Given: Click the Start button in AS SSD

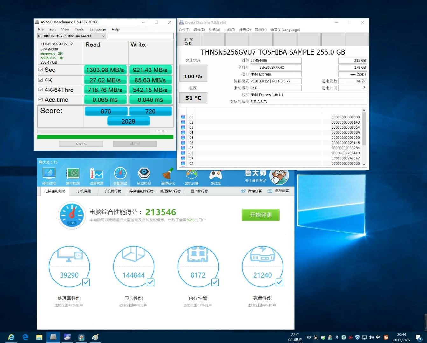Looking at the screenshot, I should (x=81, y=144).
